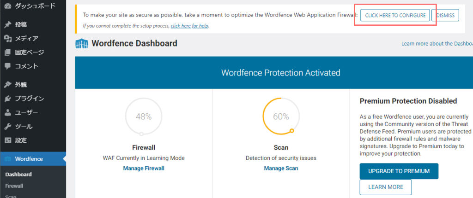Click the Firewall heading under the 48% gauge
The height and width of the screenshot is (198, 473).
(x=144, y=147)
